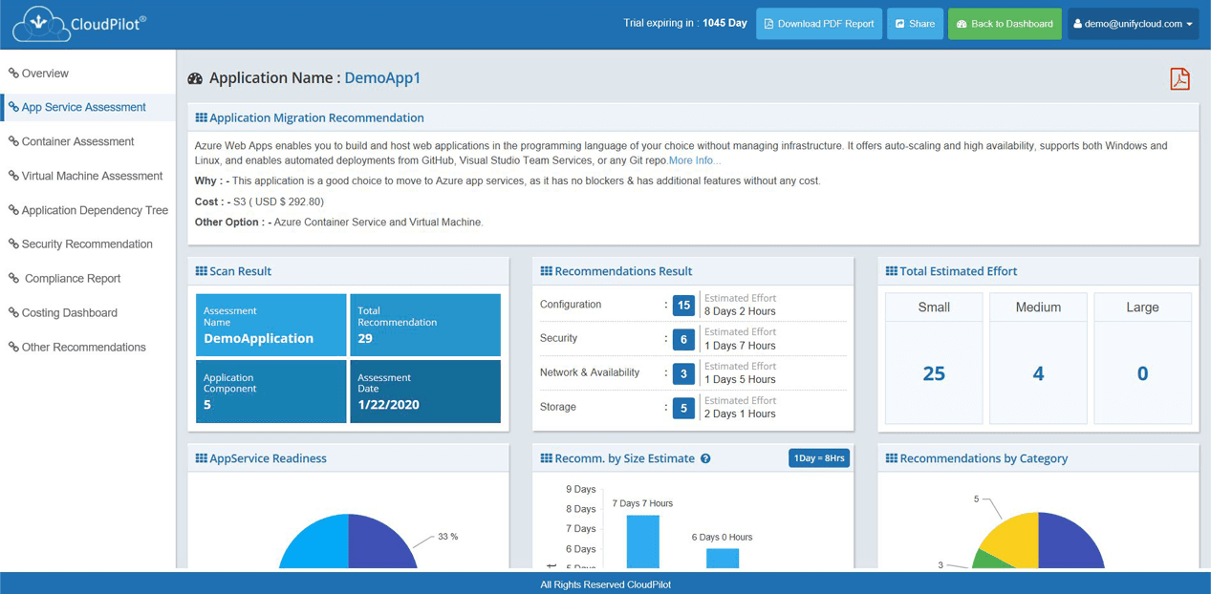Click grid icon in Recommendations by Category header
The image size is (1211, 594).
click(x=891, y=458)
